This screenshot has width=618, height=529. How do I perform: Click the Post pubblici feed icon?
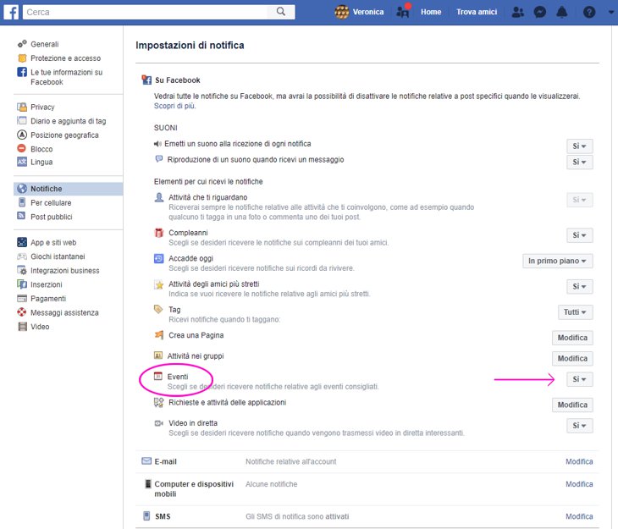click(21, 216)
